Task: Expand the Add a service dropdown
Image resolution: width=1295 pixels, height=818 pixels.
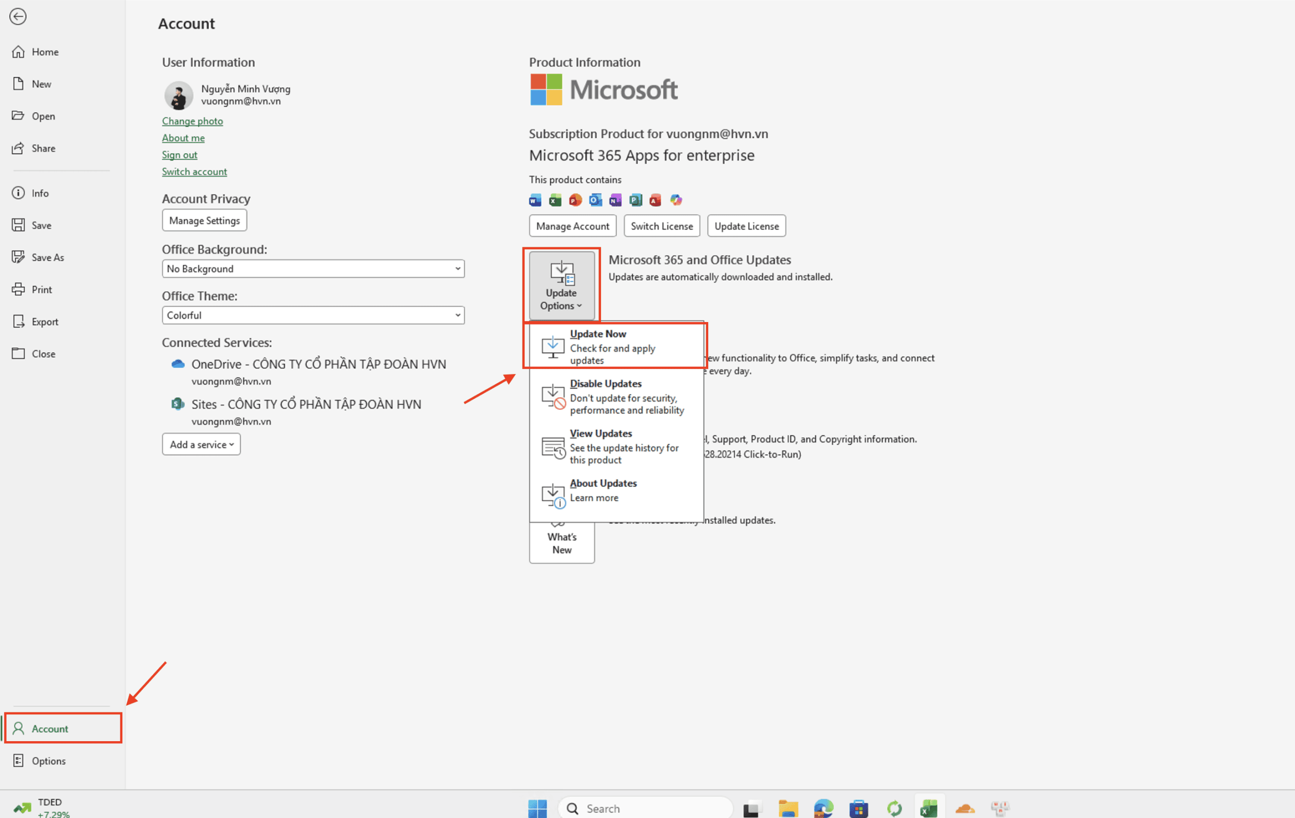Action: click(201, 444)
